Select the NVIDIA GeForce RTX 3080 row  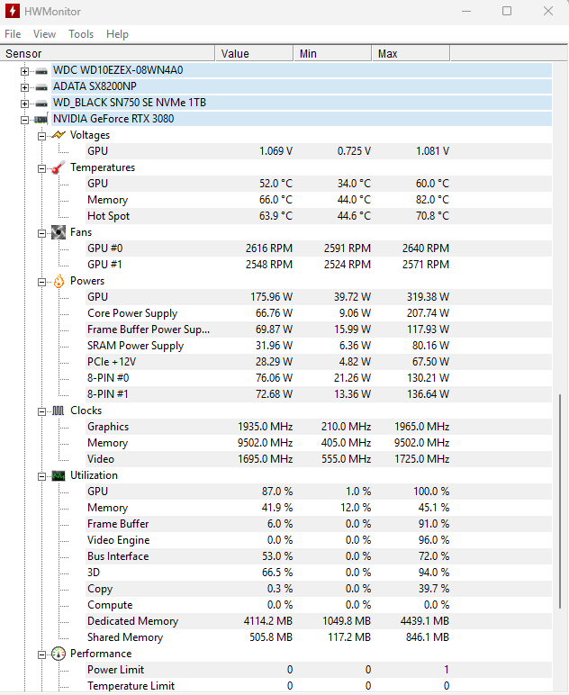coord(302,118)
